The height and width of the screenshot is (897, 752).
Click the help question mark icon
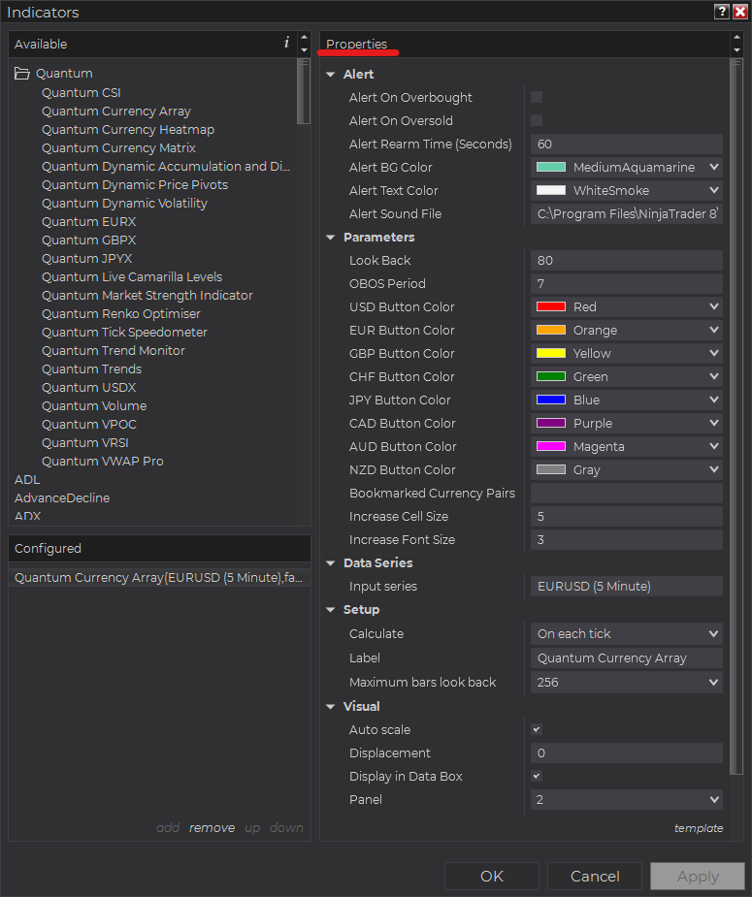(722, 12)
